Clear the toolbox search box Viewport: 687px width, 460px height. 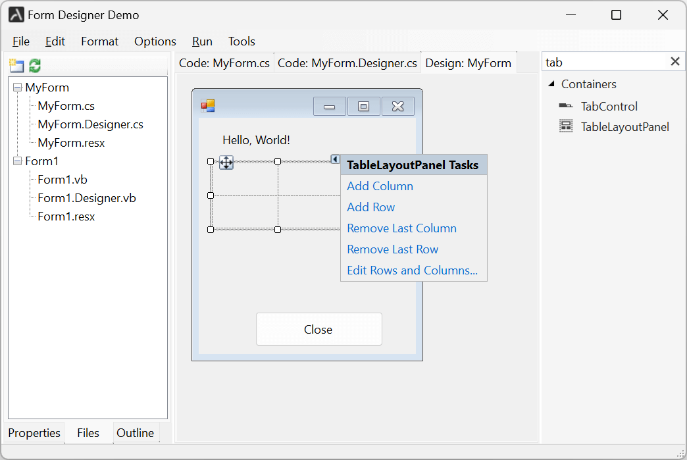(674, 61)
